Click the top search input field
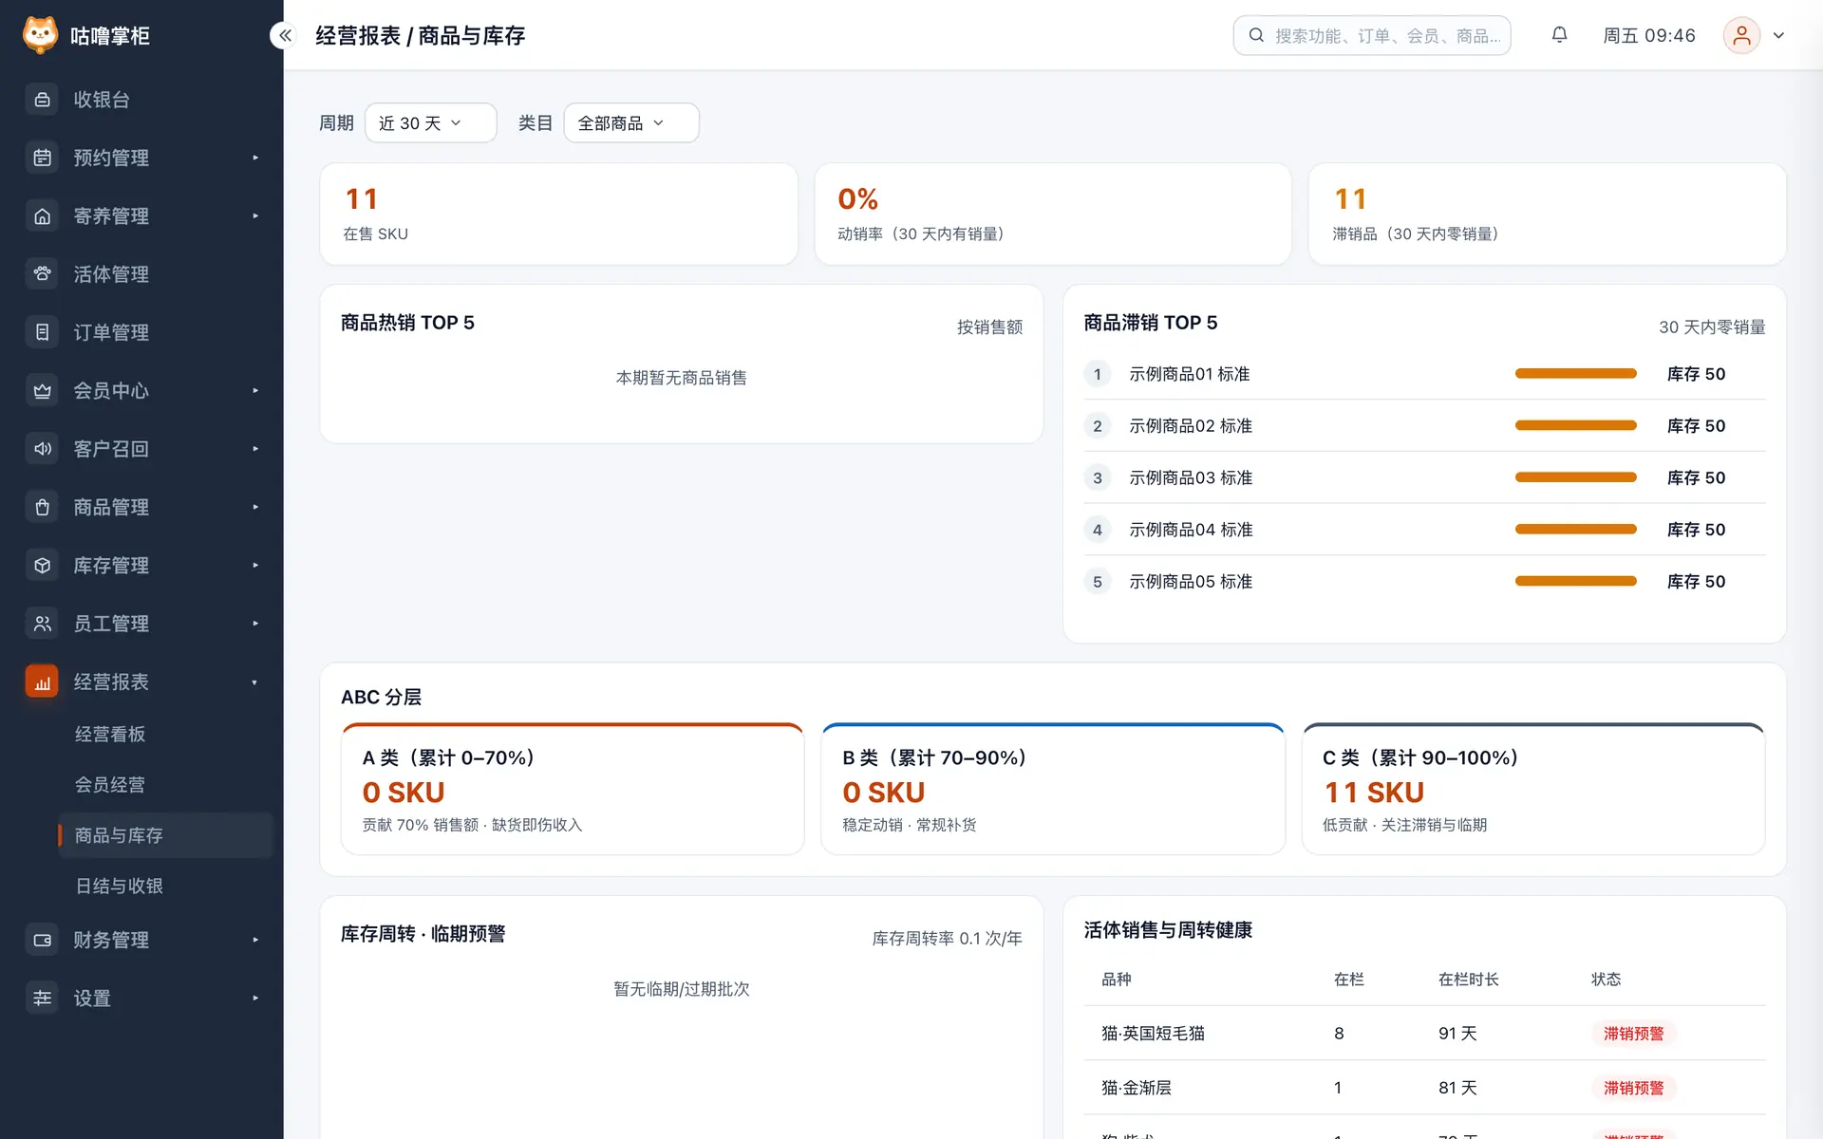1823x1139 pixels. click(x=1371, y=35)
